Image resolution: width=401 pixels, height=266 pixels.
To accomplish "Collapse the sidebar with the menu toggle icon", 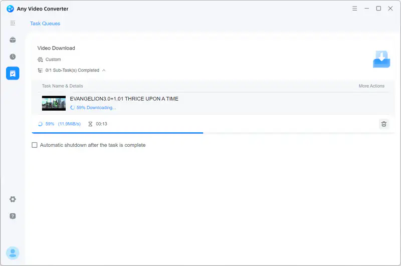I will pos(13,23).
